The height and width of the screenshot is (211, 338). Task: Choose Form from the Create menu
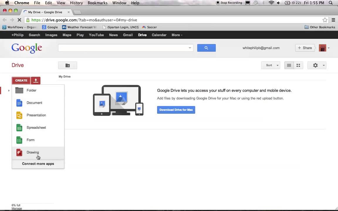point(38,140)
